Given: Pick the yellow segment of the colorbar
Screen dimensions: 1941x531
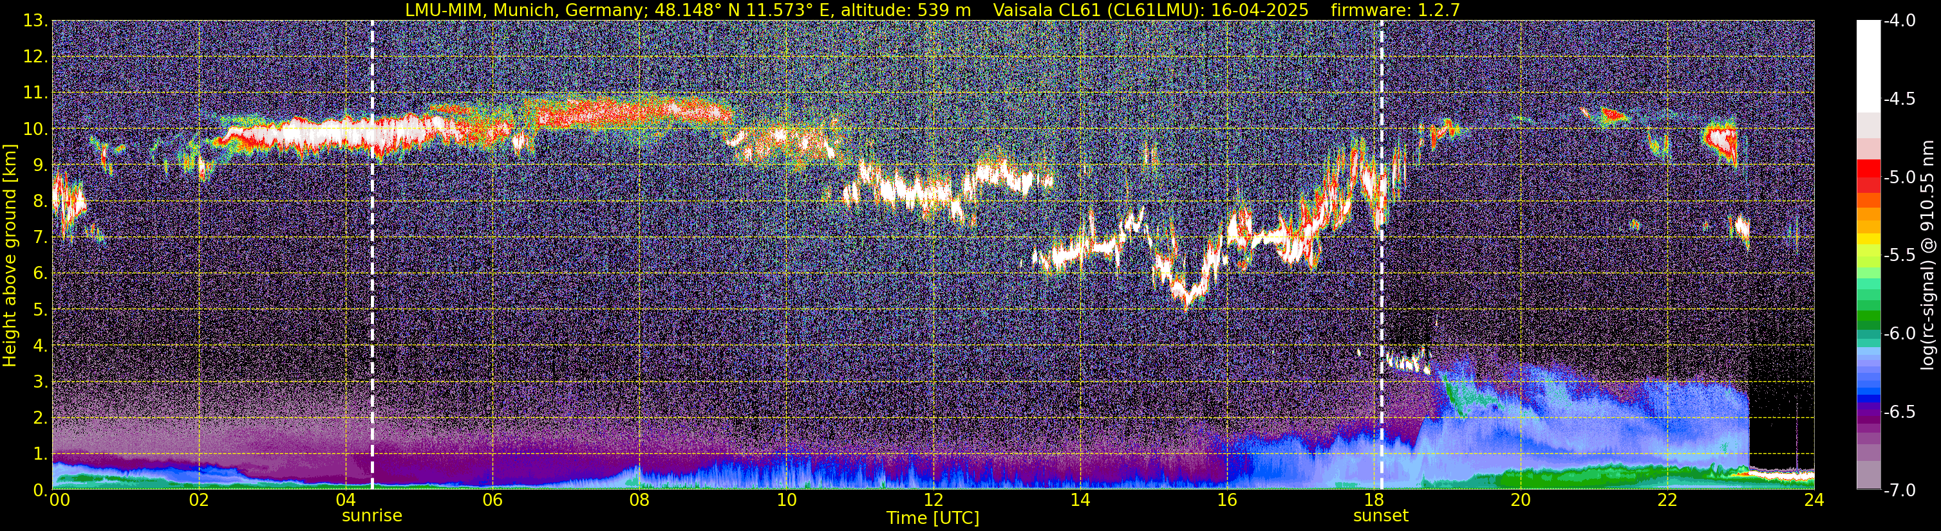Looking at the screenshot, I should [1868, 240].
